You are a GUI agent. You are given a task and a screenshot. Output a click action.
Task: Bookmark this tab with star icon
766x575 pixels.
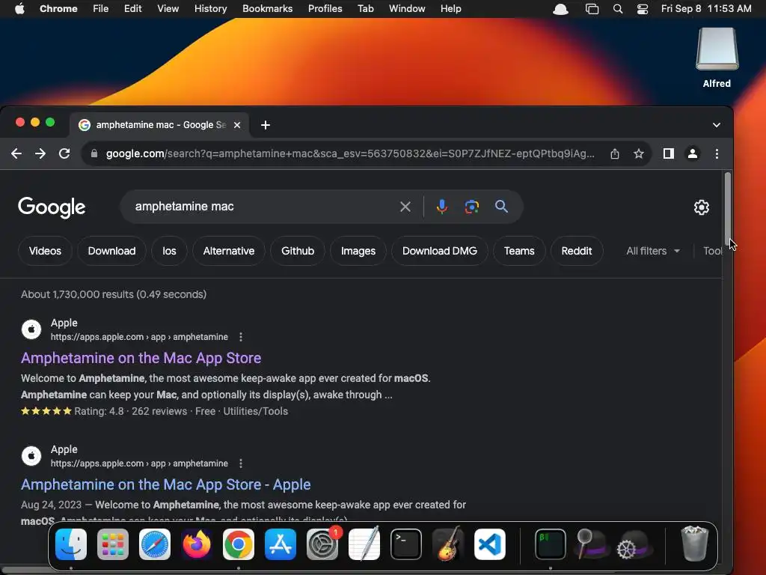pyautogui.click(x=639, y=153)
